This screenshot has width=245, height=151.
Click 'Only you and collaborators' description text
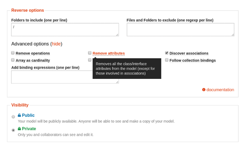pyautogui.click(x=55, y=135)
